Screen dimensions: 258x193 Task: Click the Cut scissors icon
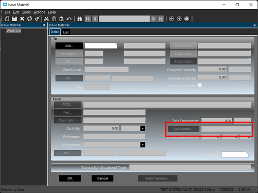coord(46,19)
